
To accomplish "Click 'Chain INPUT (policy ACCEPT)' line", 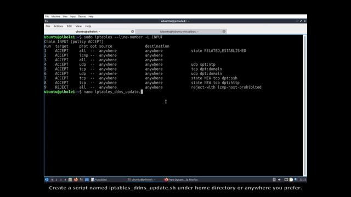I will pos(74,42).
